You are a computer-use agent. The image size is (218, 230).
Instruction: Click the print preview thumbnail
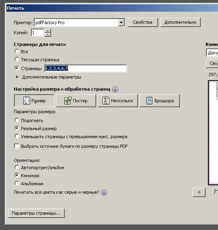point(213,133)
